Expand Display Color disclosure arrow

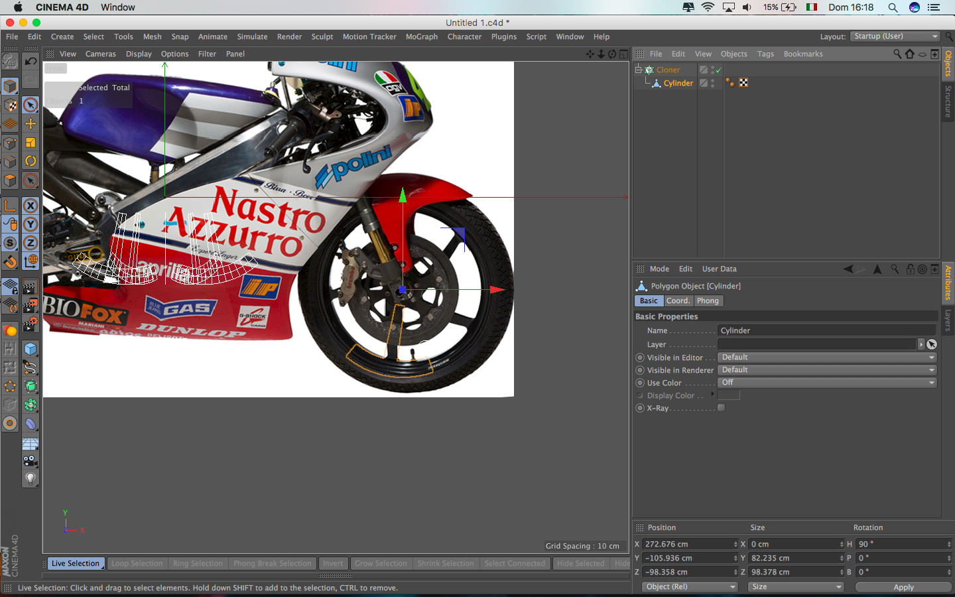point(712,395)
